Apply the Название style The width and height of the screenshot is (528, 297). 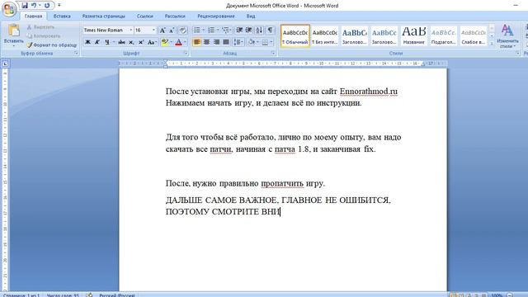click(414, 35)
